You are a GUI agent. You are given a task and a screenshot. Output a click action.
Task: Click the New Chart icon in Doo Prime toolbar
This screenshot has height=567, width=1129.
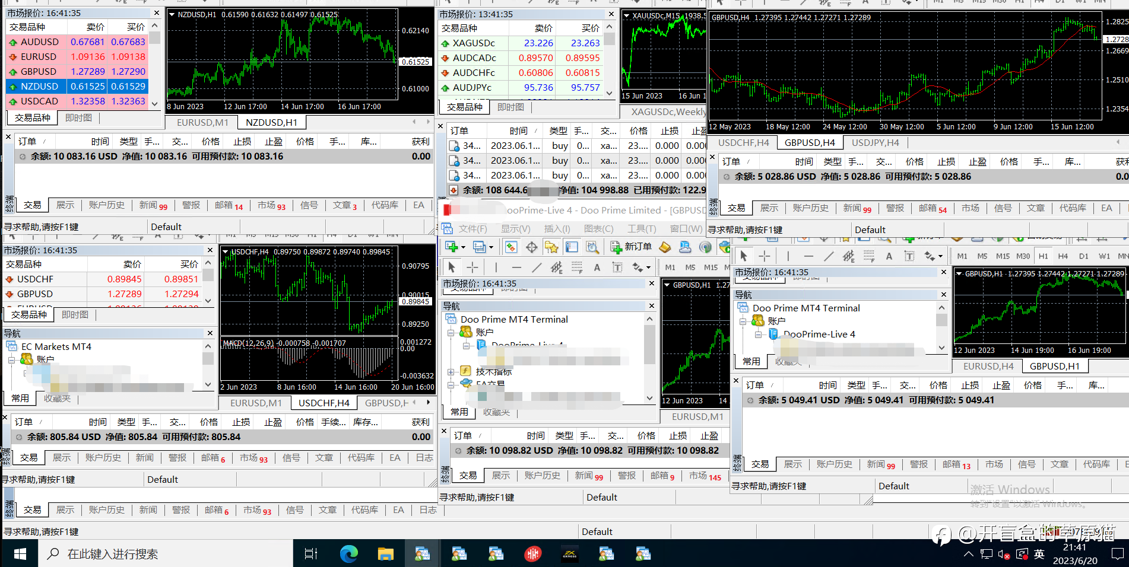[451, 247]
